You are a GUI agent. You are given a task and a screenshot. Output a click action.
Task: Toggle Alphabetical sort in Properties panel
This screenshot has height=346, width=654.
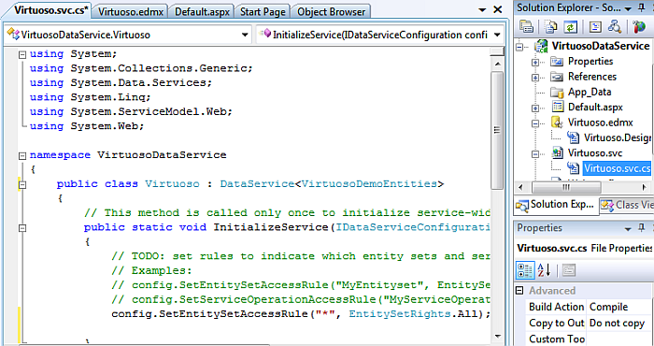(x=544, y=270)
